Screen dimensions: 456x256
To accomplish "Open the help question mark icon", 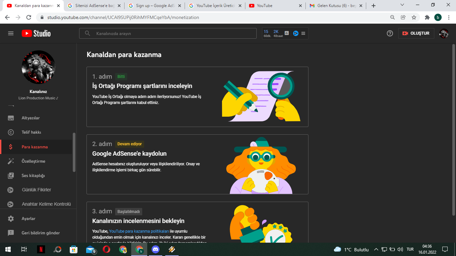I will (390, 33).
